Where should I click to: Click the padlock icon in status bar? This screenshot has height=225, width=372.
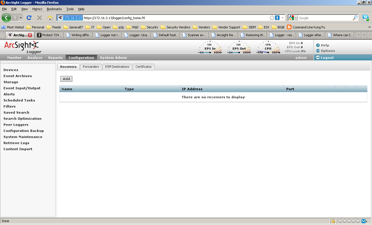(333, 221)
